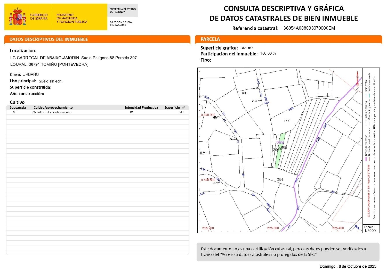Image resolution: width=387 pixels, height=273 pixels.
Task: Click 'MINISTERIO DE HACIENDA Y FUNCIÓN PÚBLICA' text
Action: pyautogui.click(x=72, y=18)
